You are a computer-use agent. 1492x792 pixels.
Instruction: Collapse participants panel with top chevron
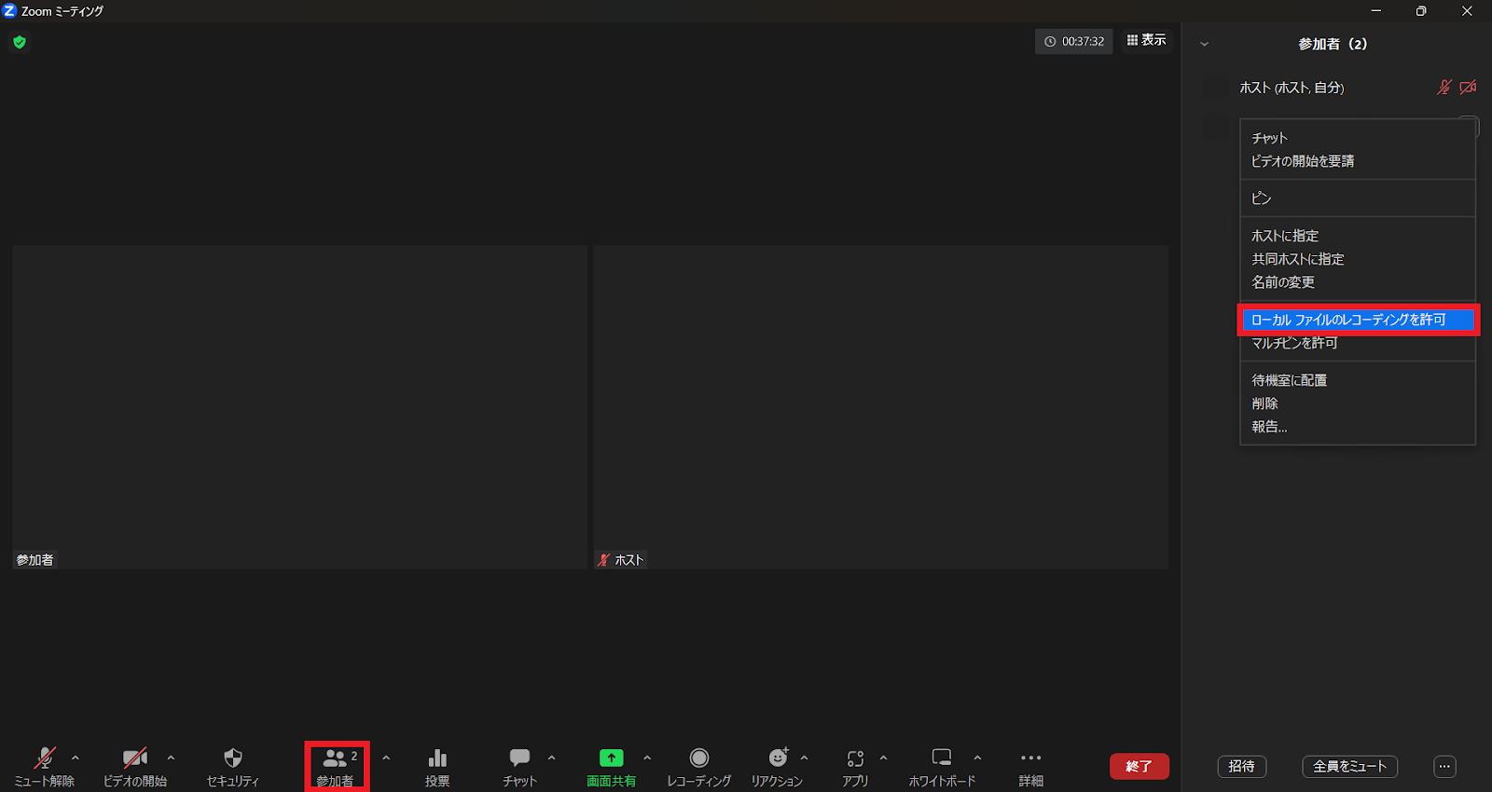pos(1204,44)
